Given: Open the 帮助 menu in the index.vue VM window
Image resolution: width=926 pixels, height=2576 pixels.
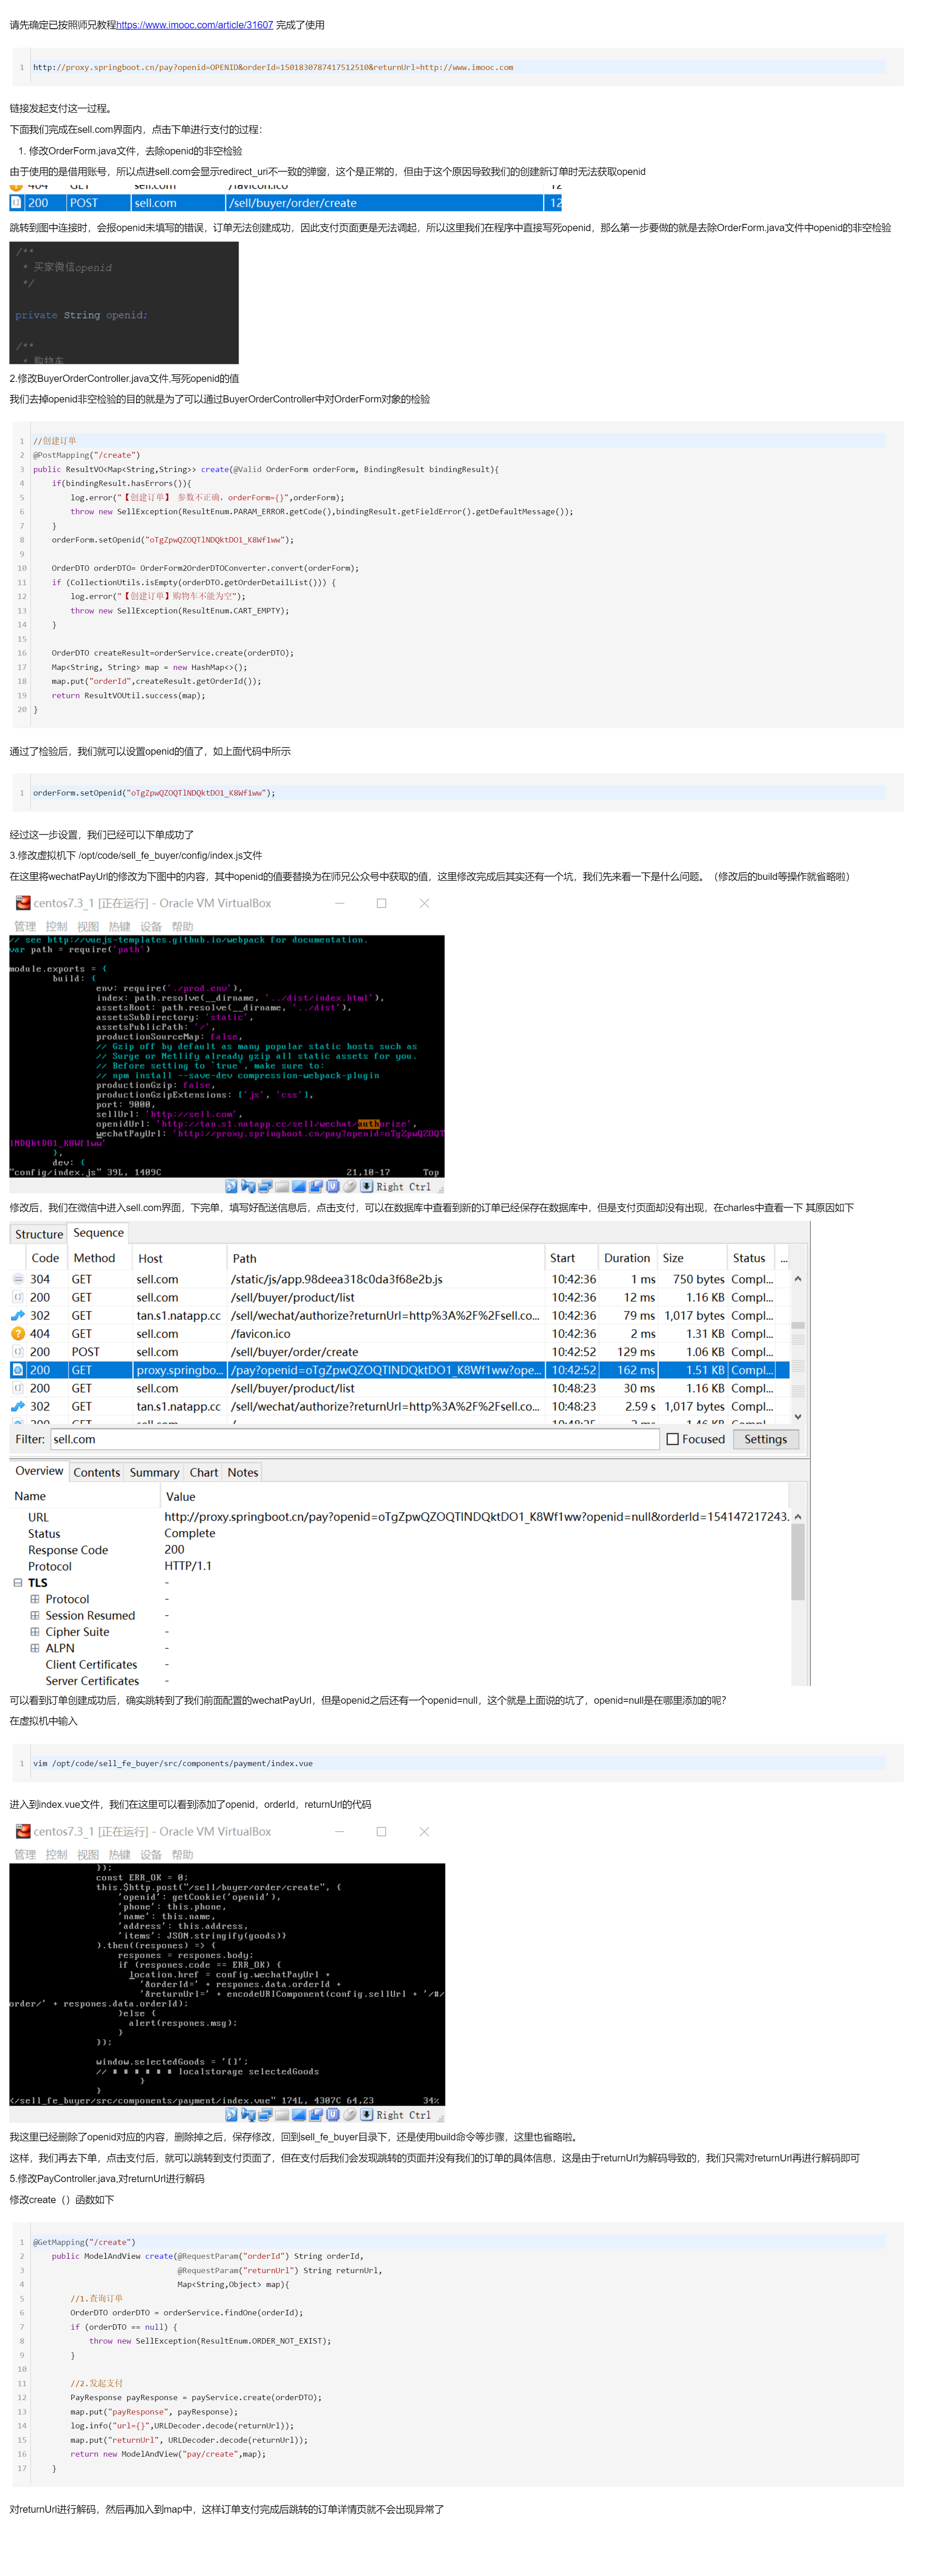Looking at the screenshot, I should click(x=183, y=1855).
